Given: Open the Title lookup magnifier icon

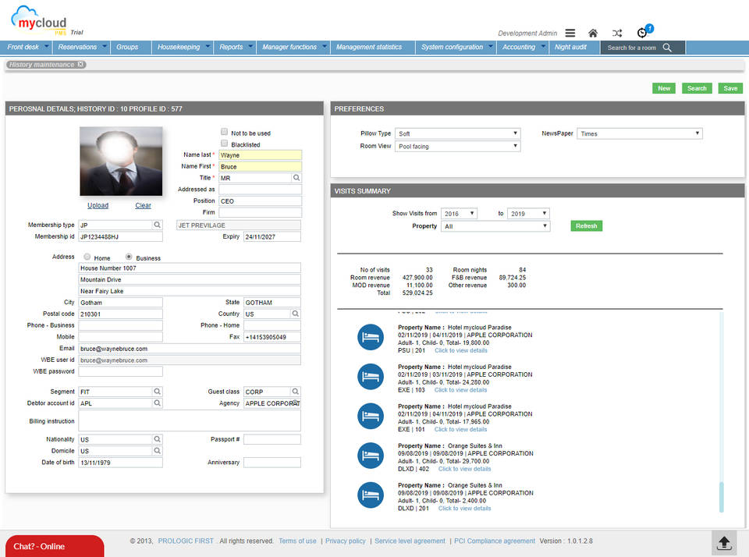Looking at the screenshot, I should pos(296,177).
